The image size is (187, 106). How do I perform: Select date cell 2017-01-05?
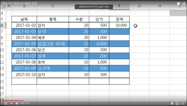(24, 44)
